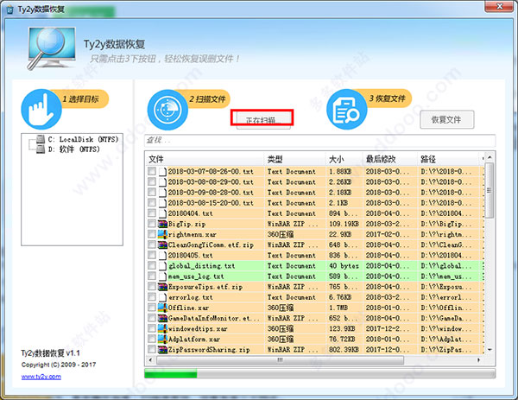Check the errorlog.txt checkbox
This screenshot has width=518, height=400.
[x=152, y=297]
